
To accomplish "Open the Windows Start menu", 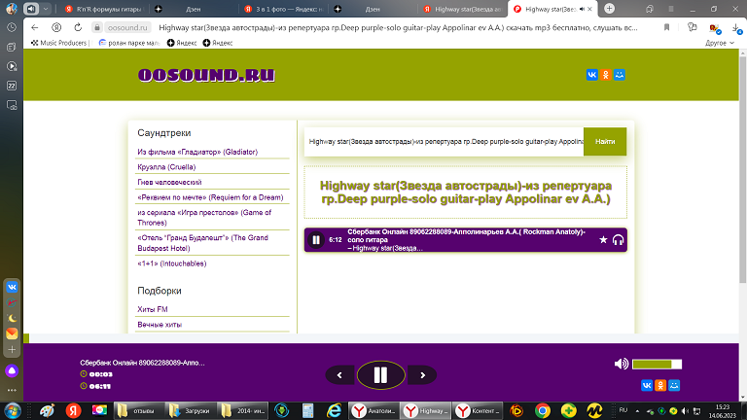I will point(12,410).
